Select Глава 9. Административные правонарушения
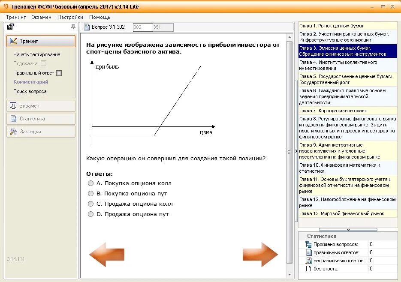401x282 pixels. click(347, 151)
